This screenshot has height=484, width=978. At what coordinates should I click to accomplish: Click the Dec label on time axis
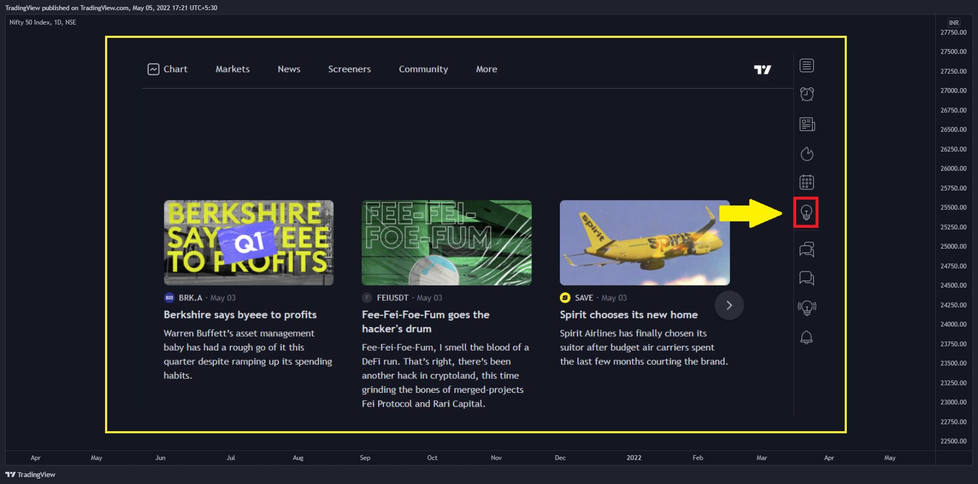coord(560,458)
